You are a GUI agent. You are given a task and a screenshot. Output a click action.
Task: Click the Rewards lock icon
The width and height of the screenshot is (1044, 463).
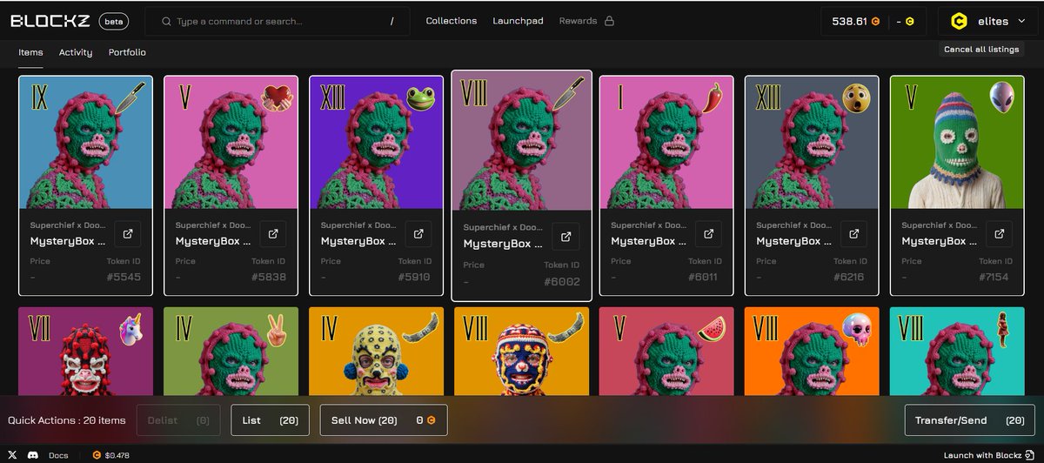click(x=609, y=20)
